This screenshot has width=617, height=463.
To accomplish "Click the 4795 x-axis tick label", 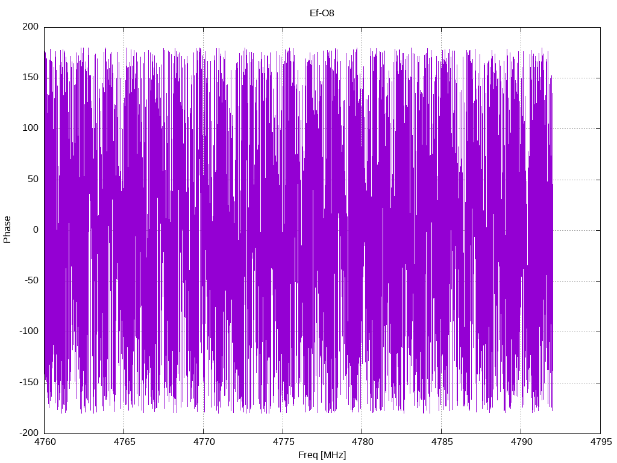I will click(x=601, y=442).
